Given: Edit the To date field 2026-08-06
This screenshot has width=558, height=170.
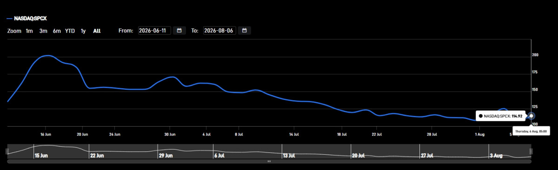Looking at the screenshot, I should click(x=219, y=31).
